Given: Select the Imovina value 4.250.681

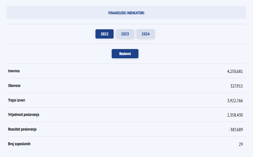Looking at the screenshot, I should point(235,71).
